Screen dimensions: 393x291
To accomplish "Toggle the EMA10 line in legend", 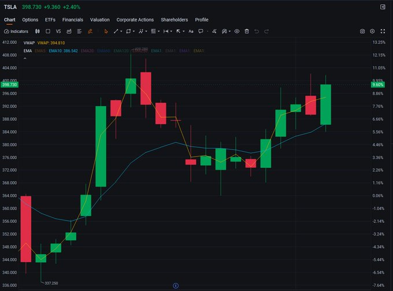I will pyautogui.click(x=64, y=51).
